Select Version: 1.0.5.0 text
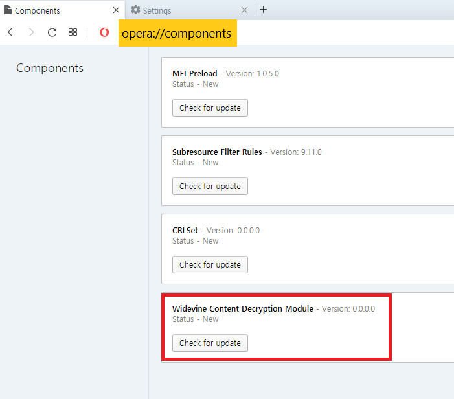454x399 pixels. click(252, 74)
